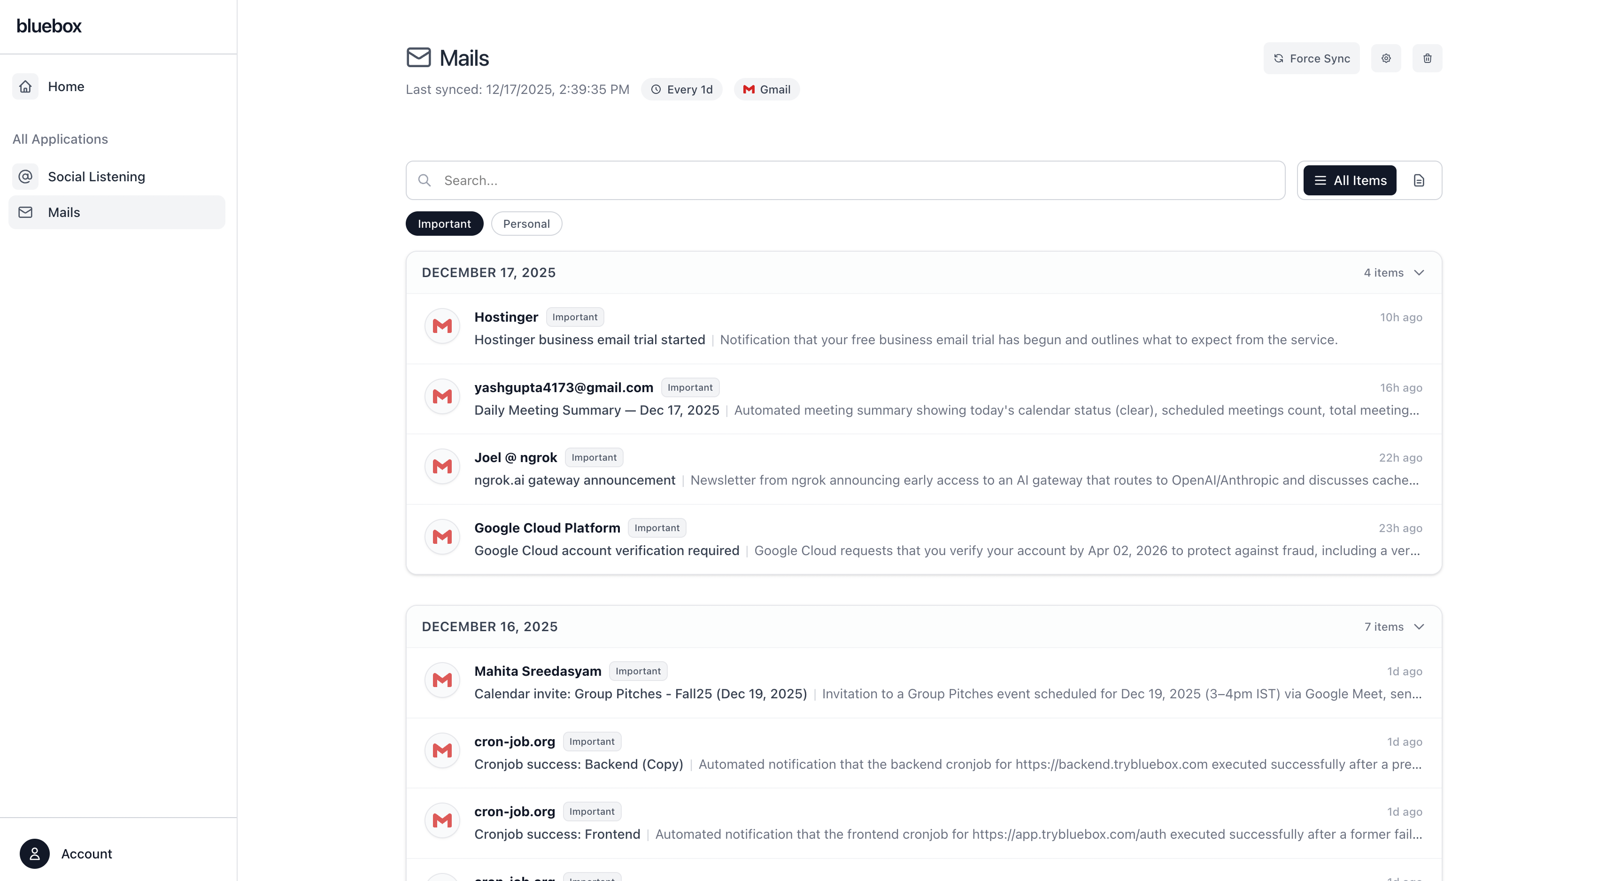Click the Gmail source badge
This screenshot has width=1606, height=881.
point(766,89)
